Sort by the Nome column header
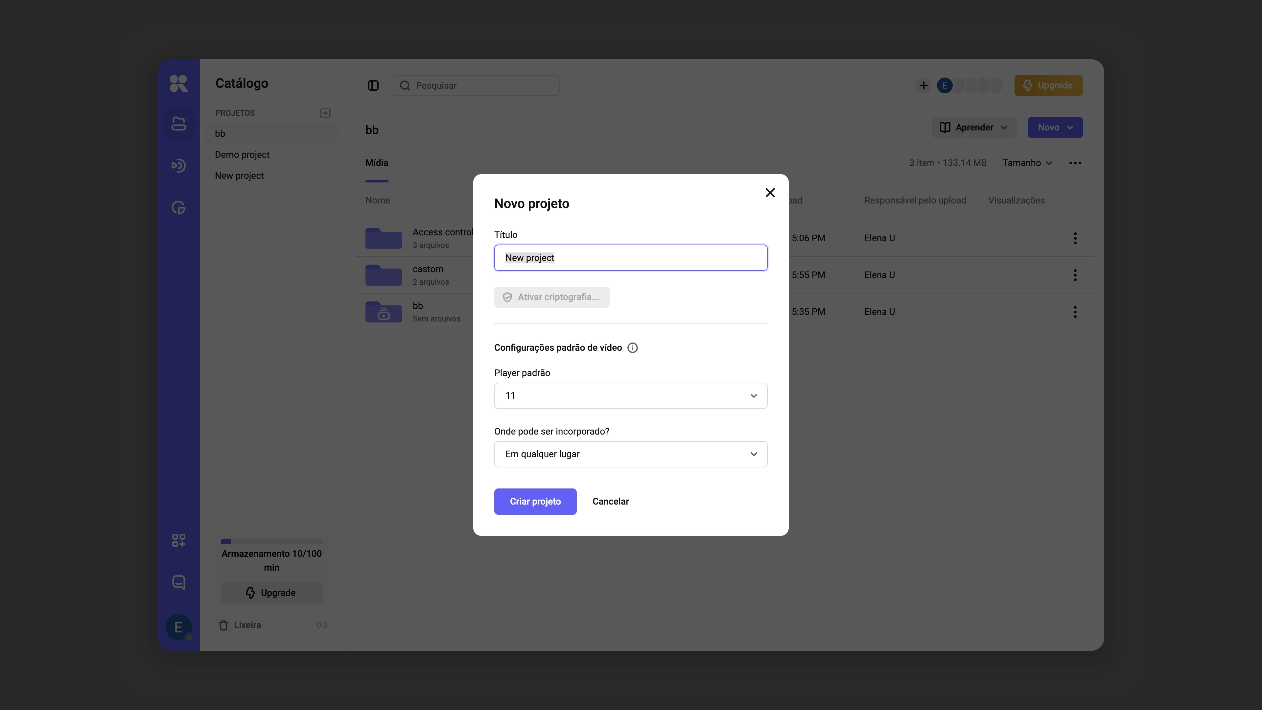Image resolution: width=1262 pixels, height=710 pixels. pos(378,201)
